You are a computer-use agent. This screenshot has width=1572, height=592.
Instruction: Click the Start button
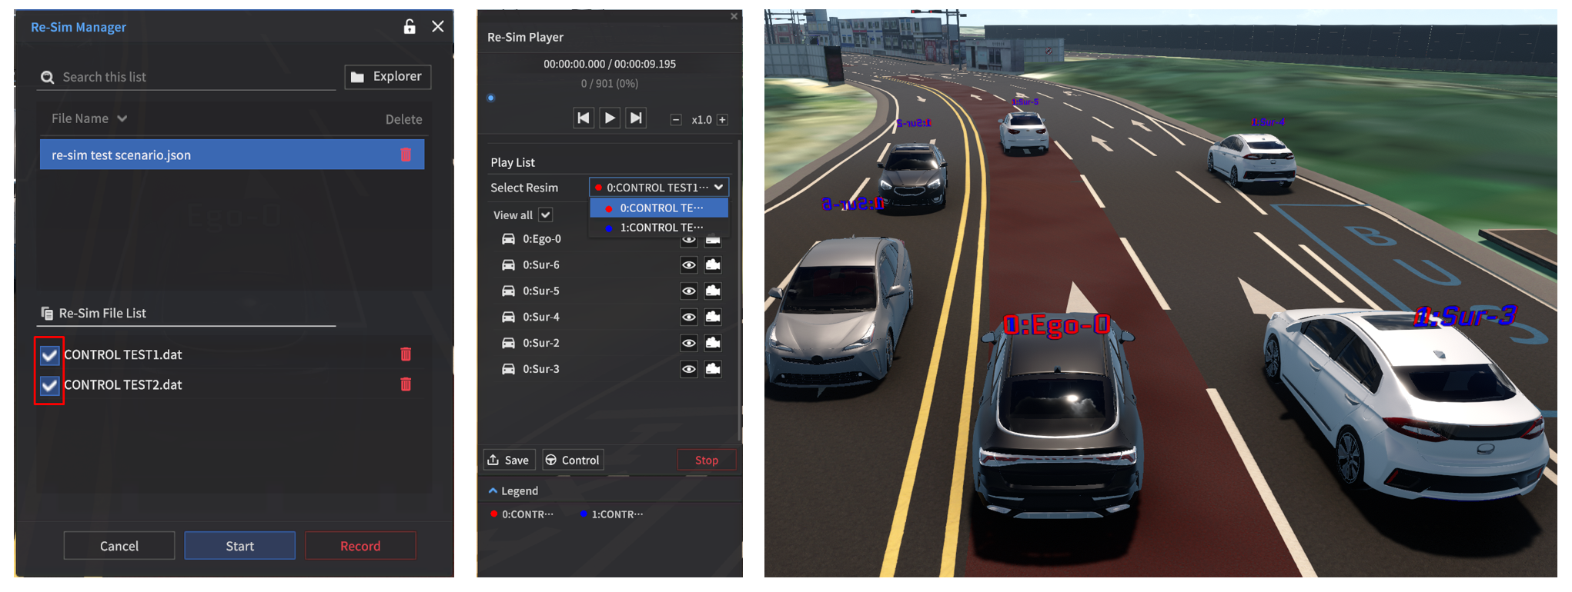click(x=239, y=546)
